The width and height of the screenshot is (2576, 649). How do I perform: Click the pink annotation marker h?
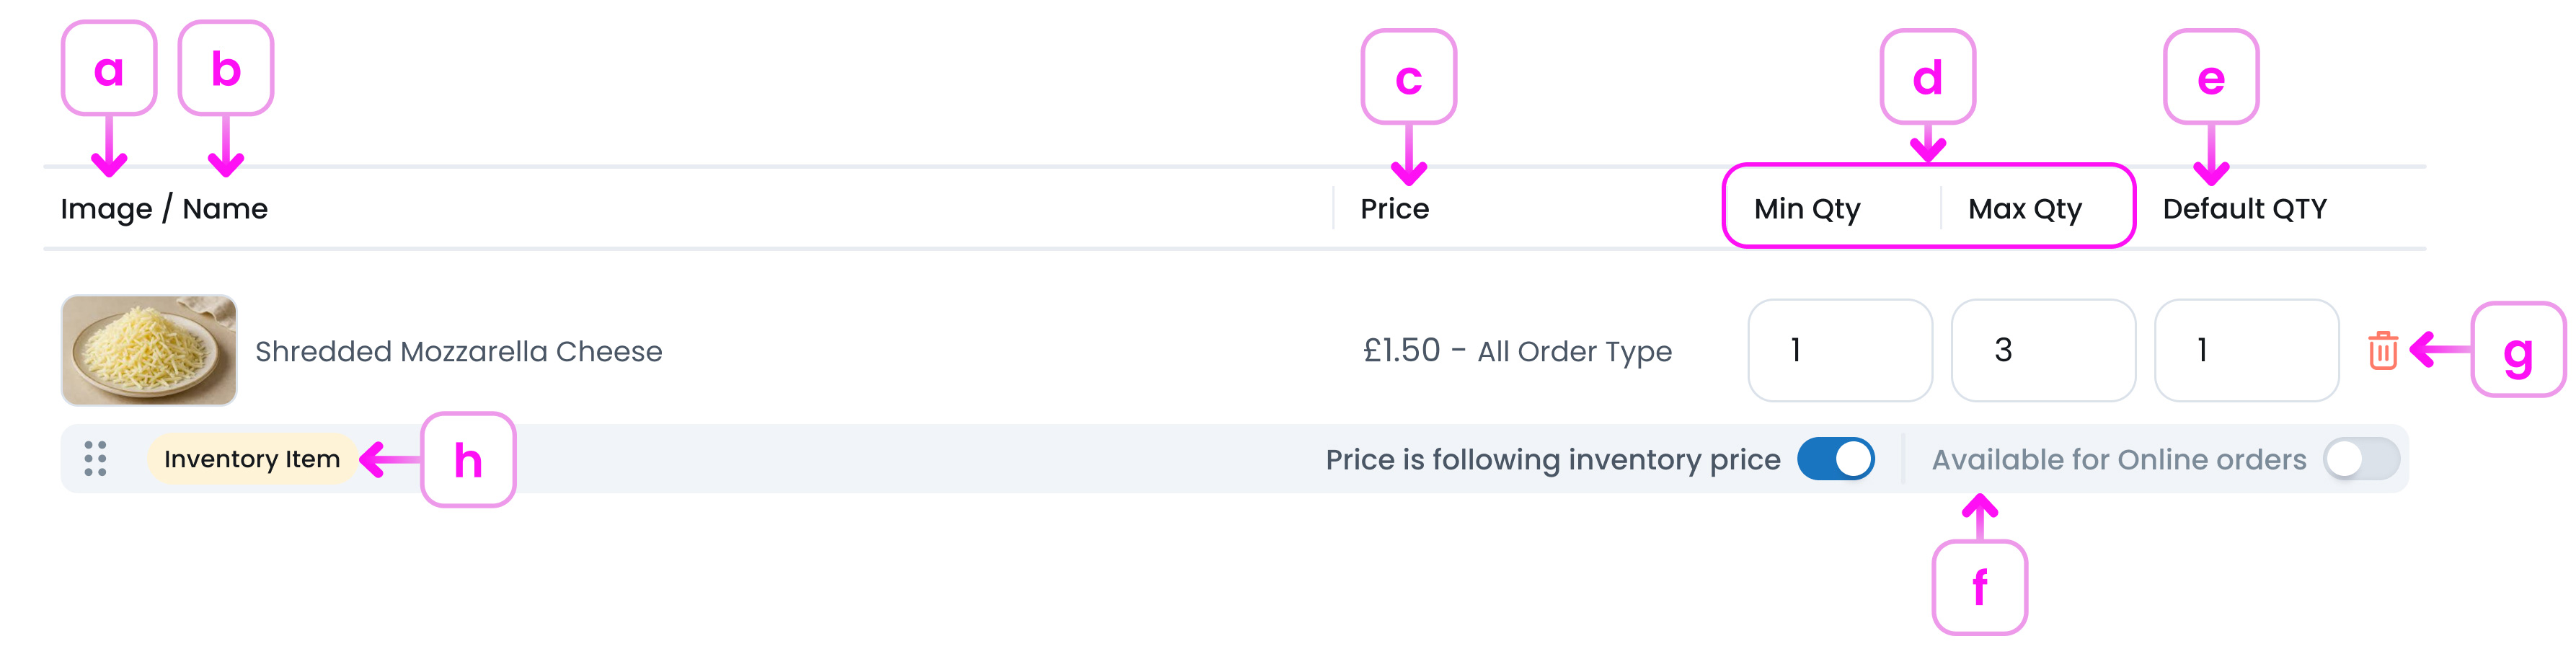coord(468,460)
